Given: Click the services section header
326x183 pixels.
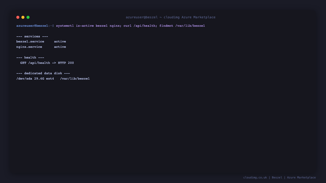Looking at the screenshot, I should click(x=32, y=36).
